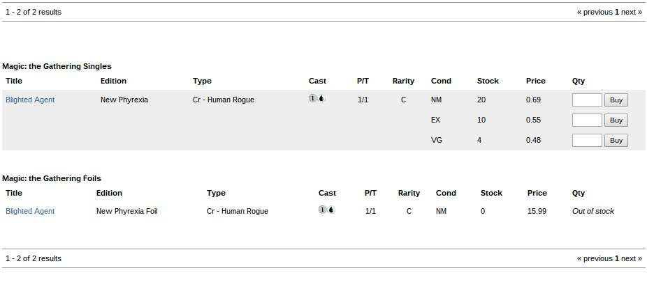Click the blue mana drop icon in Singles row

(321, 98)
